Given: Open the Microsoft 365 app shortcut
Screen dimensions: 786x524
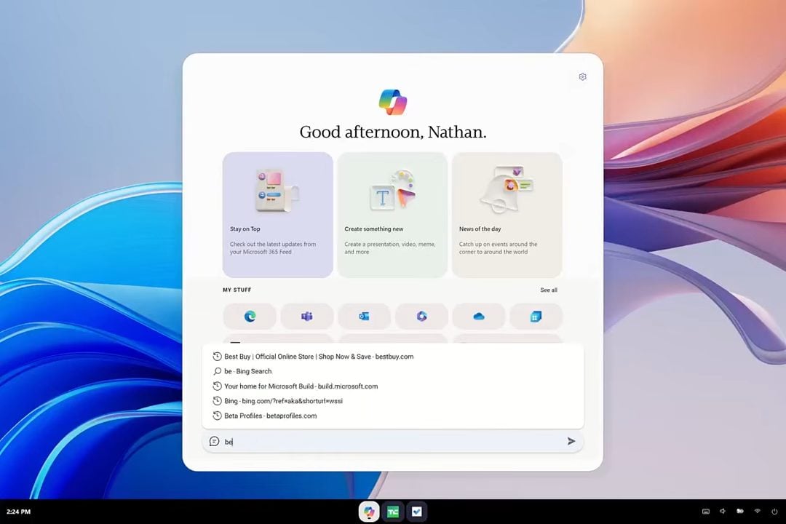Looking at the screenshot, I should pos(421,317).
